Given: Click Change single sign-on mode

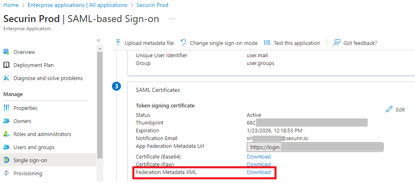Looking at the screenshot, I should coord(224,43).
